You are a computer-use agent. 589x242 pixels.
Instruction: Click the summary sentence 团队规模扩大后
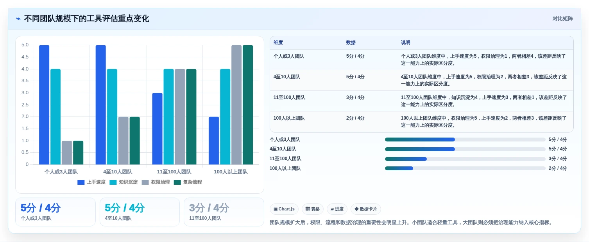point(411,223)
